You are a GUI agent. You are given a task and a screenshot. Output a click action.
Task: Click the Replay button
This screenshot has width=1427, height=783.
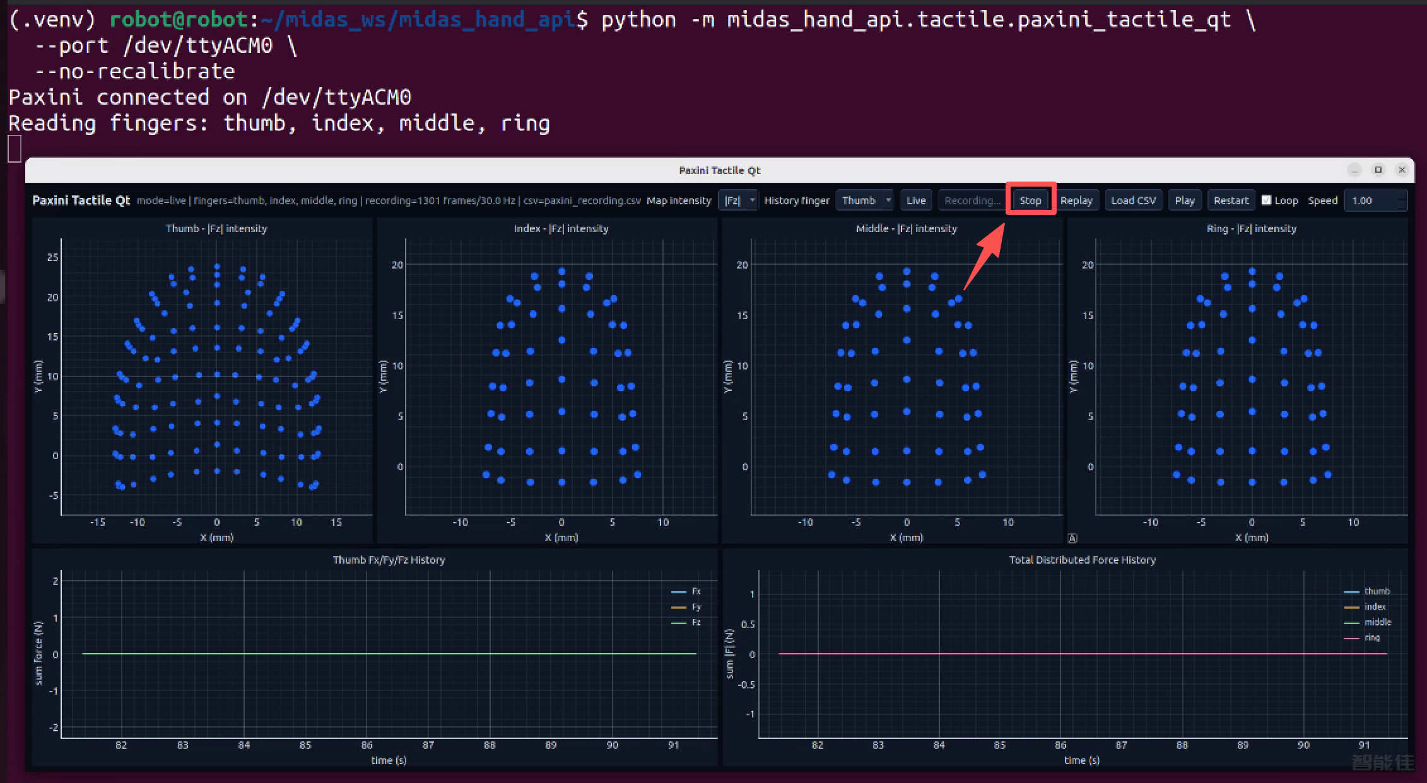(x=1076, y=200)
